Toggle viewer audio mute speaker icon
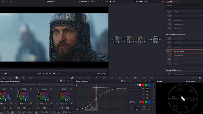This screenshot has height=114, width=203. tap(6, 74)
